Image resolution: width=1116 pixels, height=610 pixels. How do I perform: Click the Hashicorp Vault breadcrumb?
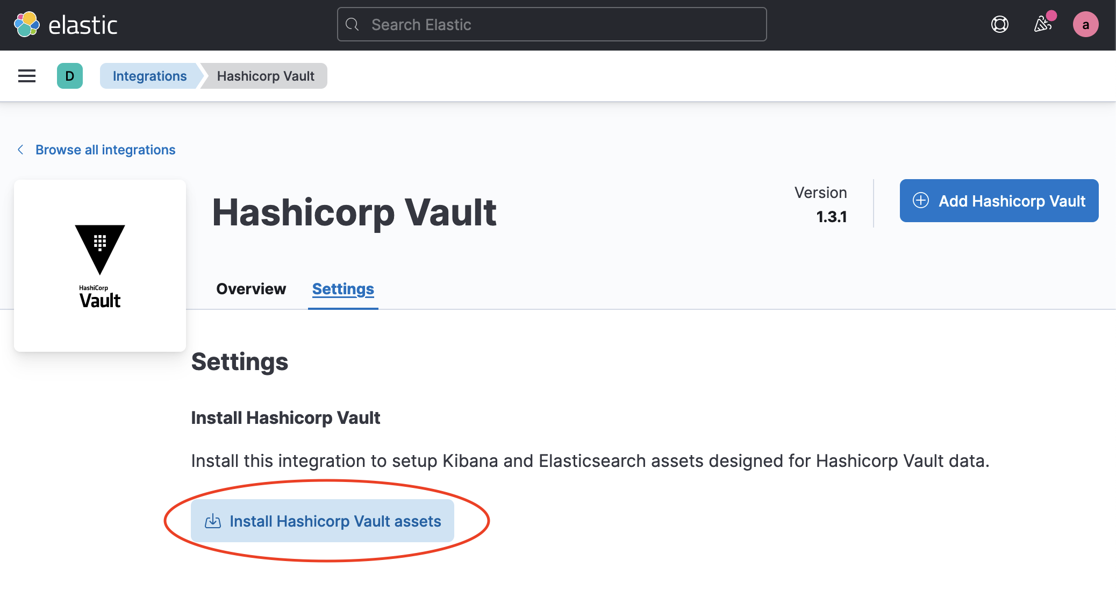tap(266, 76)
